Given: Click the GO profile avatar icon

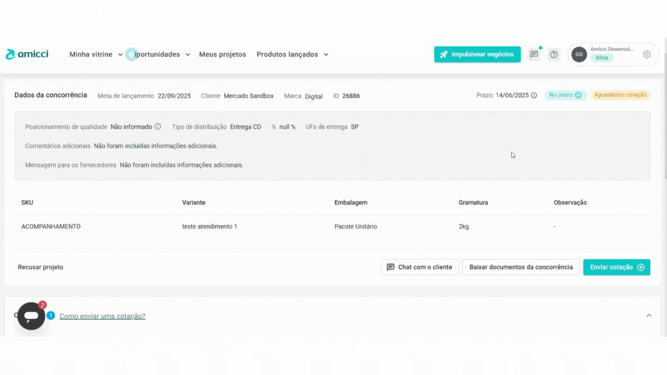Looking at the screenshot, I should point(578,54).
